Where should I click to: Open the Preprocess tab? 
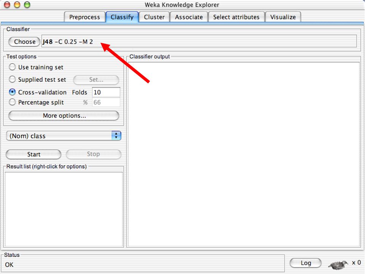tap(84, 17)
